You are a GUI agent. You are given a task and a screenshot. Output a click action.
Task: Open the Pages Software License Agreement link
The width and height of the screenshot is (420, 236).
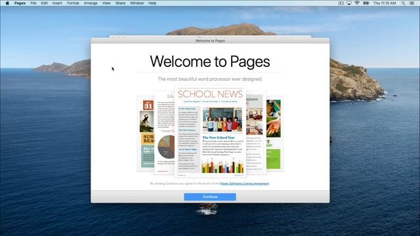(x=244, y=184)
